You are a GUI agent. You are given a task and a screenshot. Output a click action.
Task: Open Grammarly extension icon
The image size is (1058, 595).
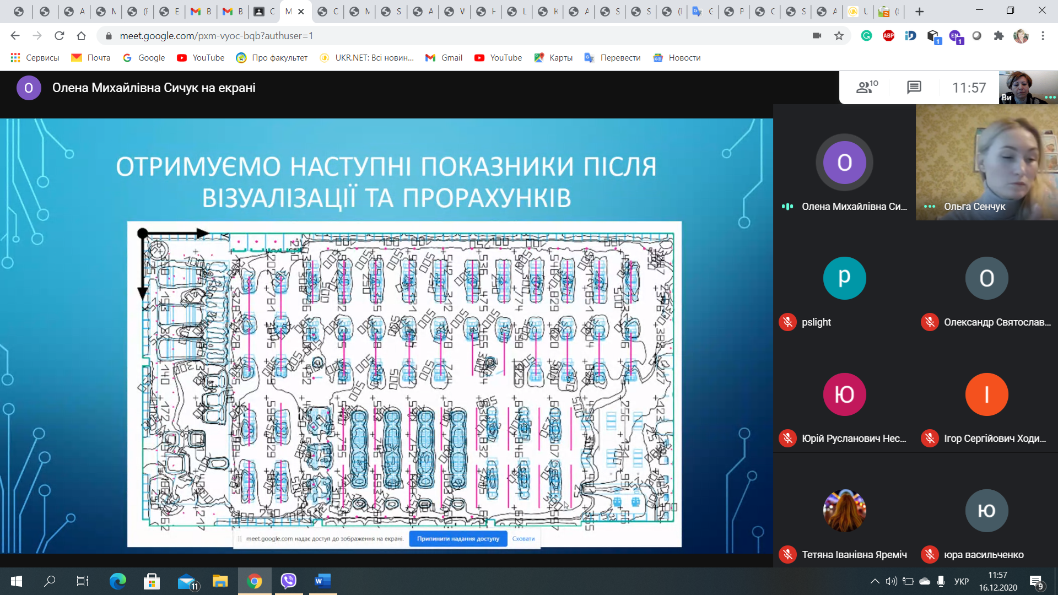click(x=866, y=36)
